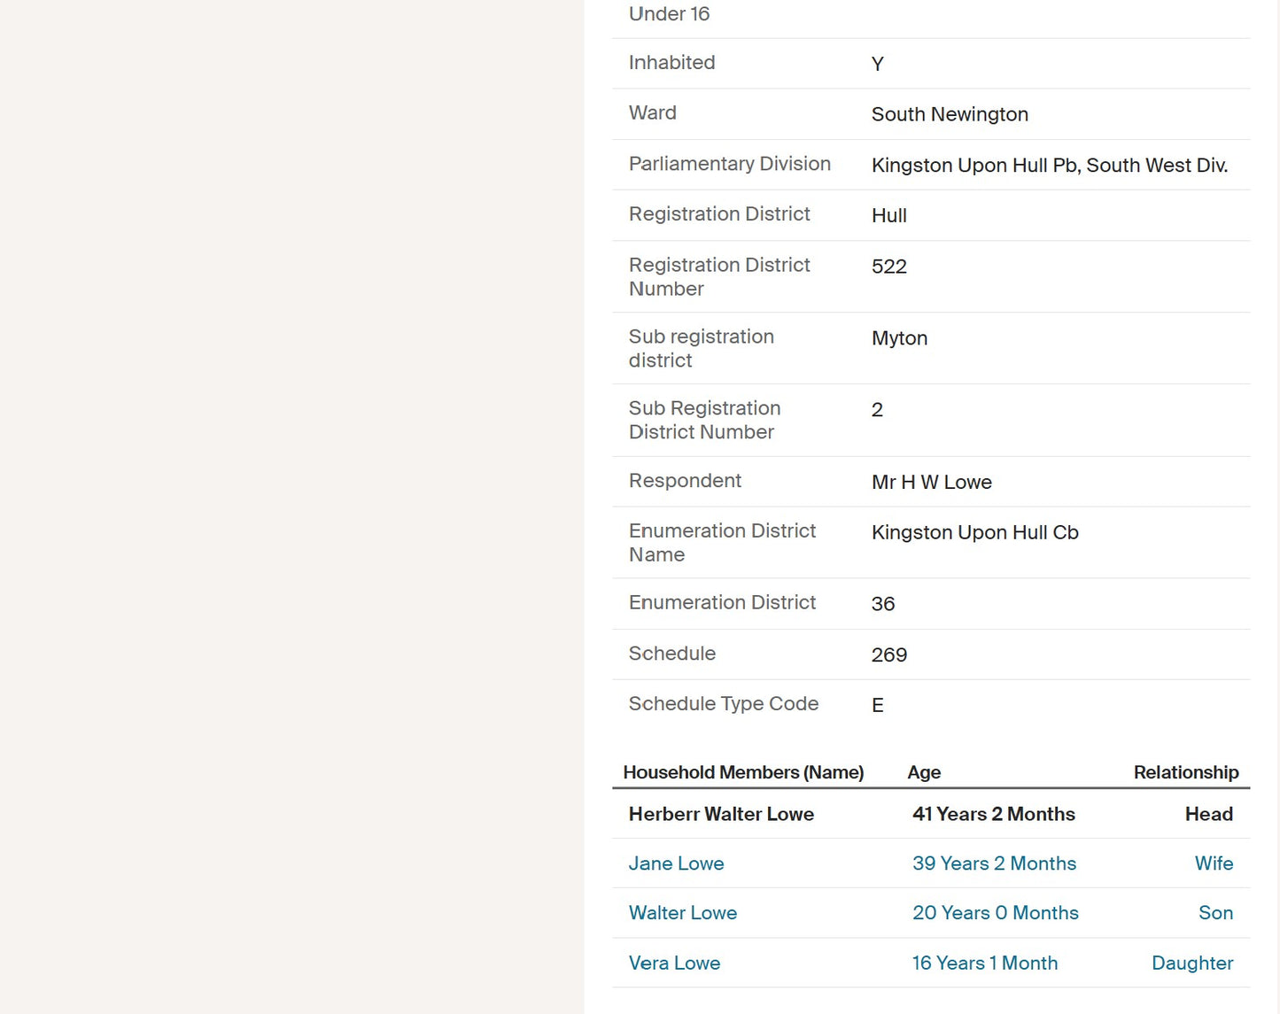Image resolution: width=1280 pixels, height=1014 pixels.
Task: Click the age link '39 Years 2 Months'
Action: (x=994, y=863)
